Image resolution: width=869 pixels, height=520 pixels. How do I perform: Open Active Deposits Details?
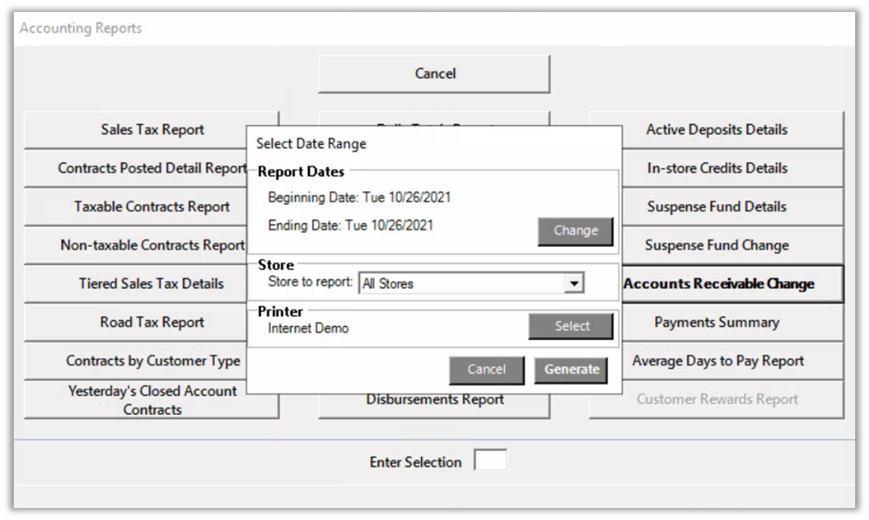(x=716, y=130)
